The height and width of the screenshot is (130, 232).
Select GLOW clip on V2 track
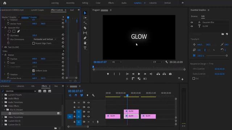[131, 112]
